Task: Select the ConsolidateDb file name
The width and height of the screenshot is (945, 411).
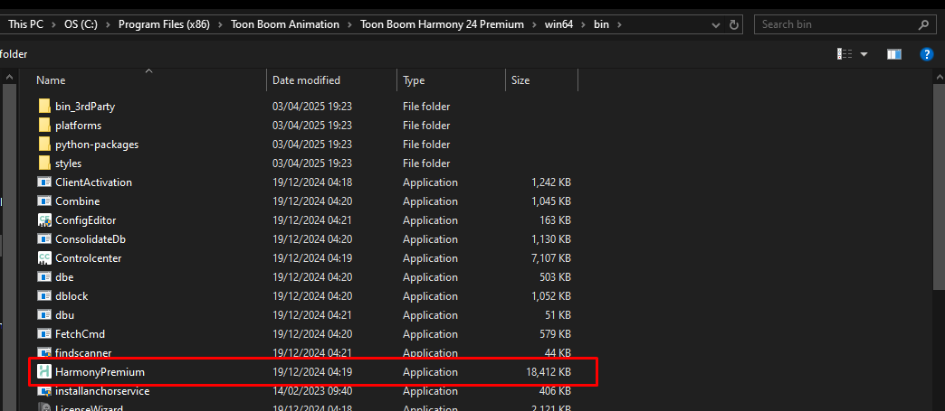Action: pos(91,238)
